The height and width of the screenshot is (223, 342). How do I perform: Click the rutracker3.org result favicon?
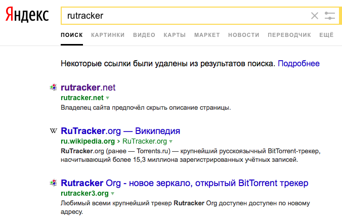click(53, 183)
